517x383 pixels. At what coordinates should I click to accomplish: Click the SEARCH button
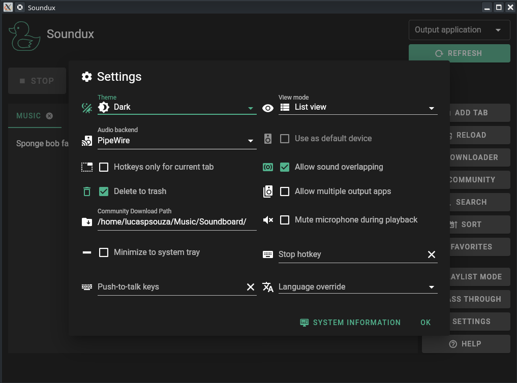(480, 202)
